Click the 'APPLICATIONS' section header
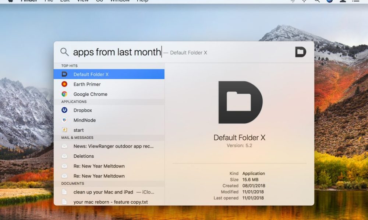Image resolution: width=368 pixels, height=220 pixels. (x=74, y=102)
